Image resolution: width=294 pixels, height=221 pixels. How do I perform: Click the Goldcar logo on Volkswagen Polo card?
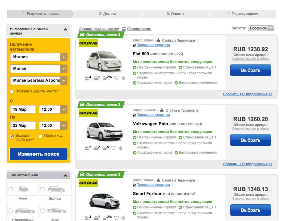(88, 113)
